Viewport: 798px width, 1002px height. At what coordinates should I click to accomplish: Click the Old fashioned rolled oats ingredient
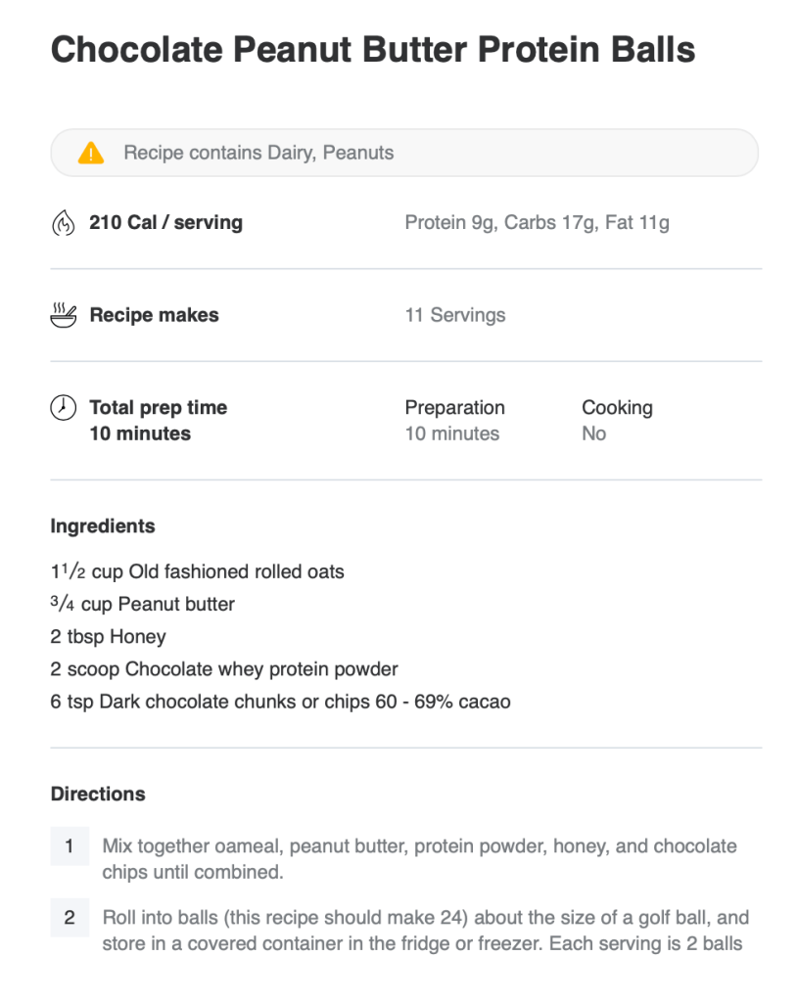click(x=198, y=571)
